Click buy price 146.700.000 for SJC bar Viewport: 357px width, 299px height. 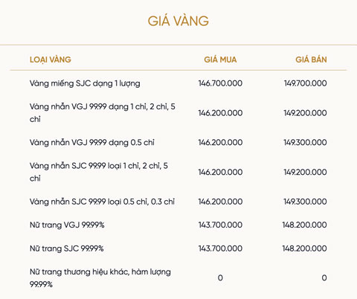pos(220,83)
